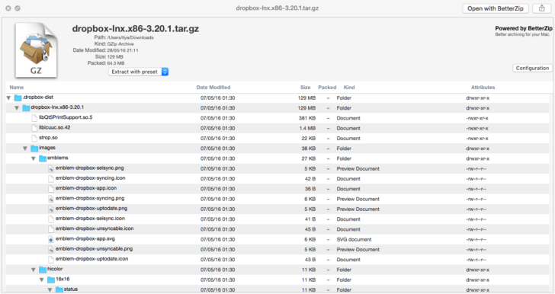Sort by the Packed column header
The width and height of the screenshot is (555, 294).
coord(327,88)
